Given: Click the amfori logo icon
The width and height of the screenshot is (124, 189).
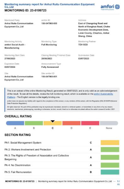Looking at the screenshot, I should click(x=117, y=7).
